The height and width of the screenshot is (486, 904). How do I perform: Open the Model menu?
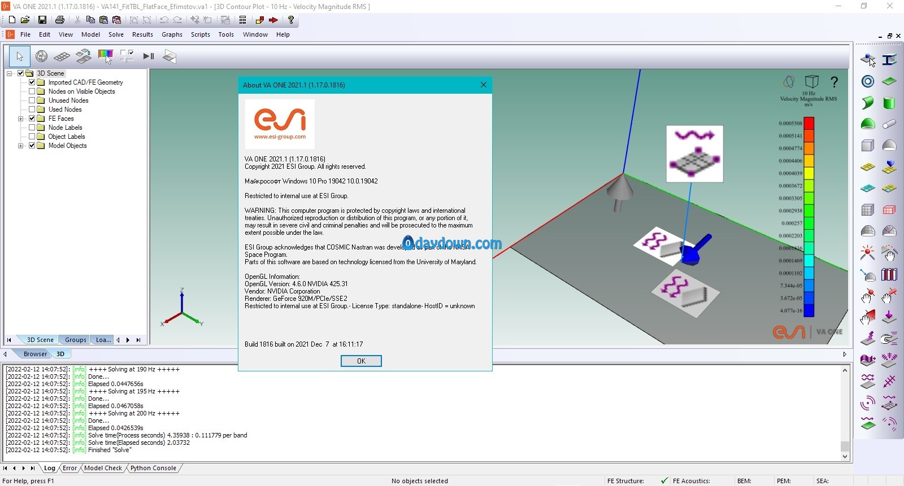tap(90, 34)
